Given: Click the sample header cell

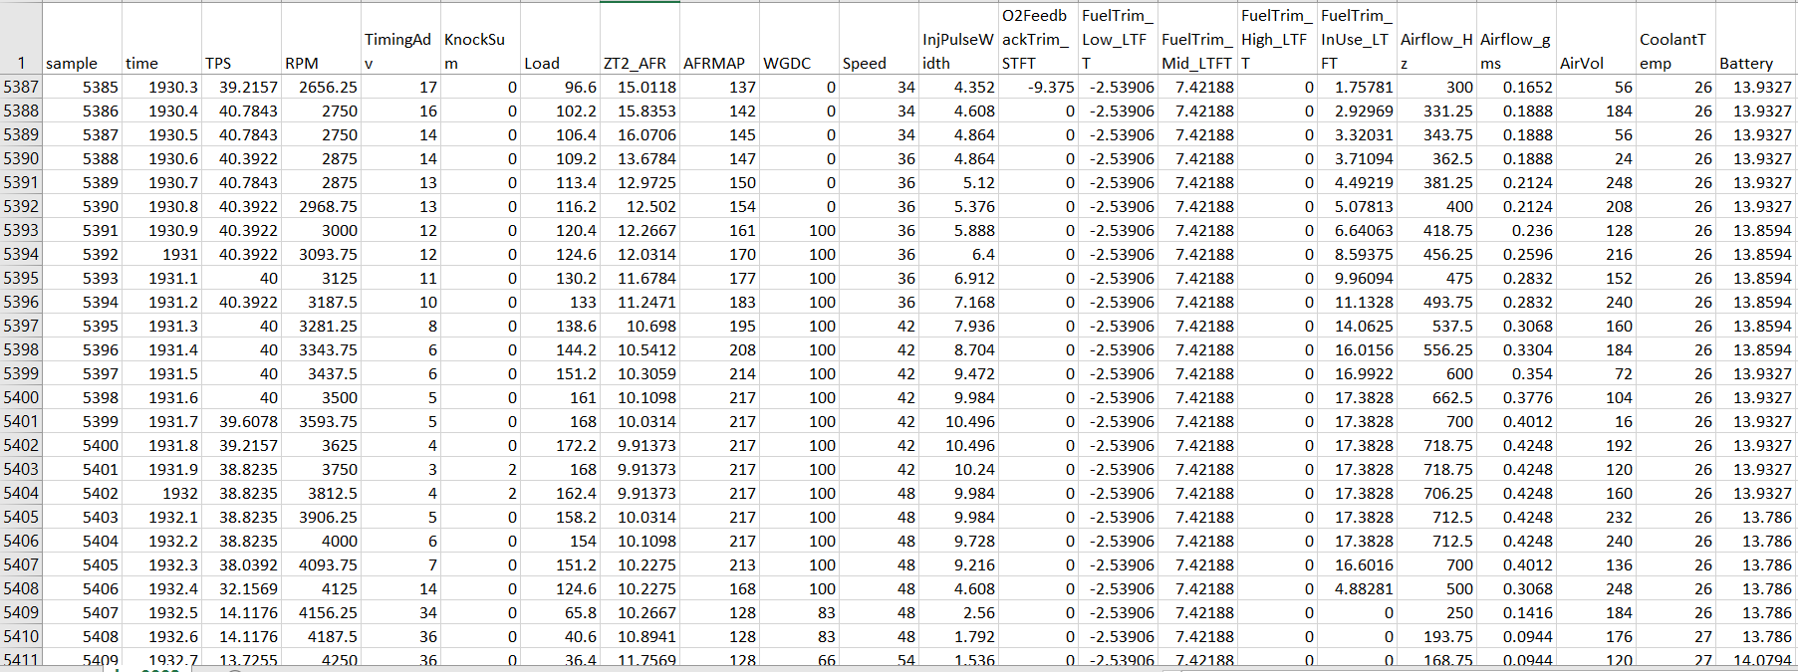Looking at the screenshot, I should click(82, 40).
